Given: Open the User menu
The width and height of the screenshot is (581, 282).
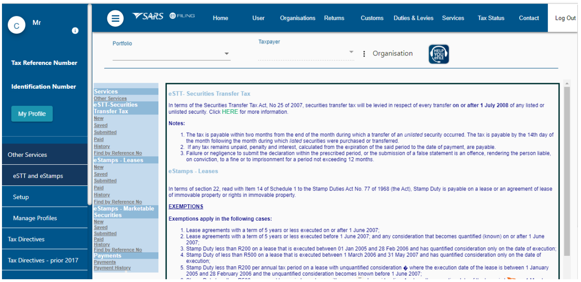Looking at the screenshot, I should [258, 18].
